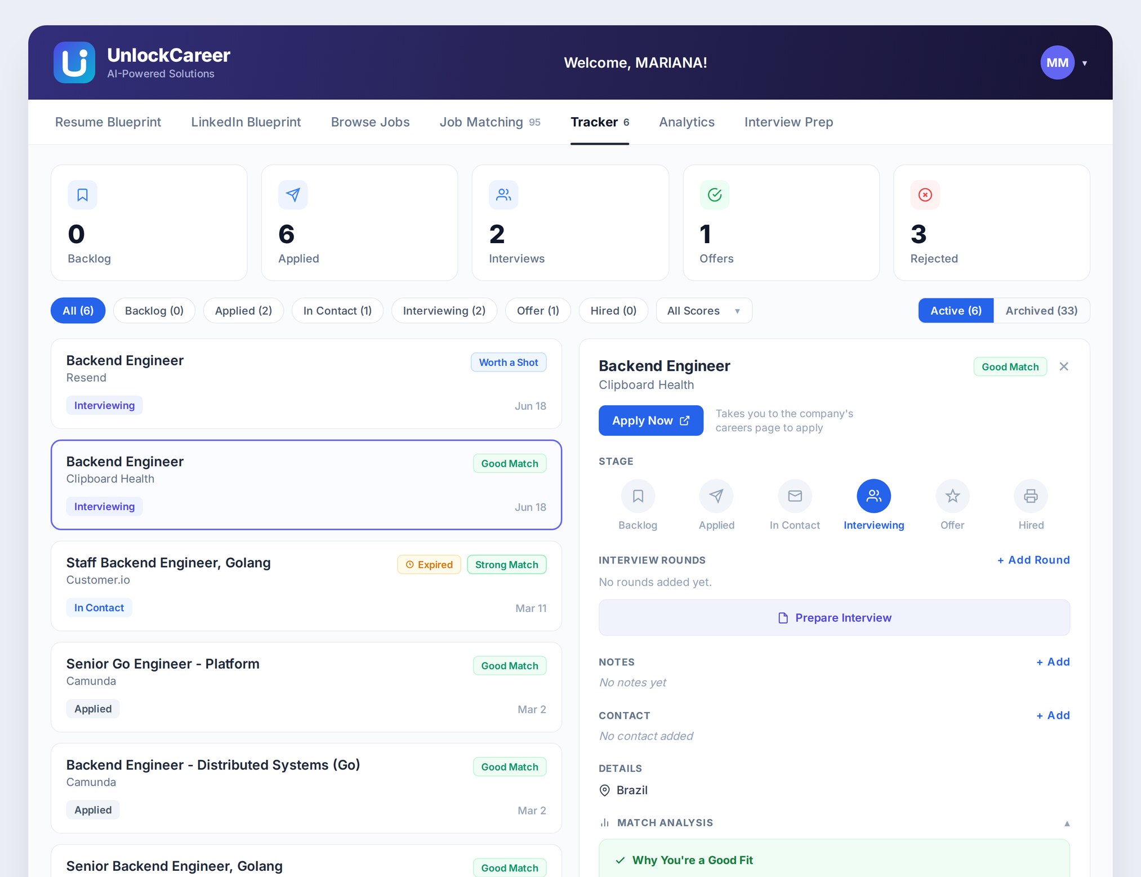Open the MM user avatar
The image size is (1141, 877).
pyautogui.click(x=1057, y=62)
